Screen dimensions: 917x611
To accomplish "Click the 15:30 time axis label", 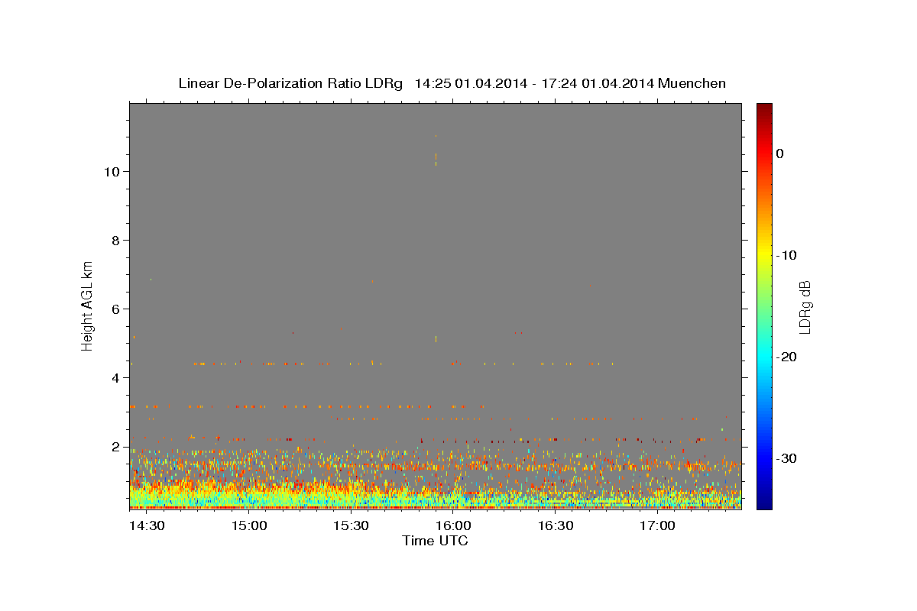I will (351, 526).
